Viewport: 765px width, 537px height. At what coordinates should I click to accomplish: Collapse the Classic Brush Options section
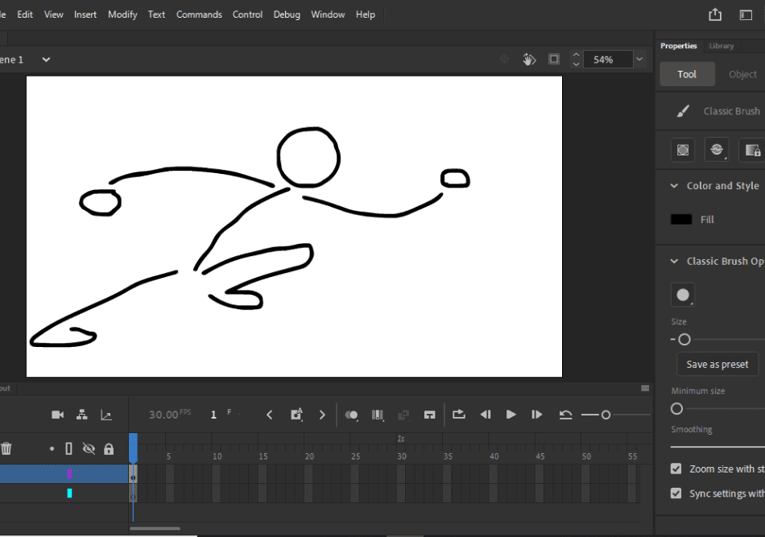(675, 262)
